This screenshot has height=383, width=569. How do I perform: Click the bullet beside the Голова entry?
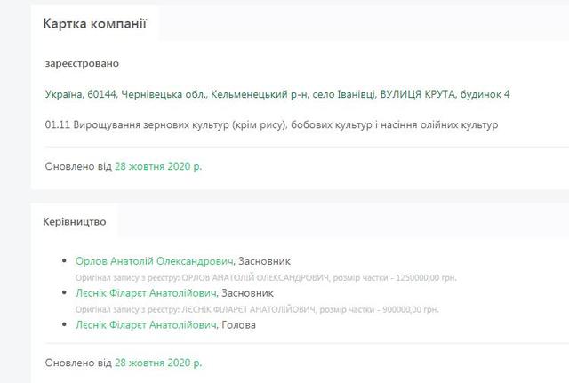64,325
